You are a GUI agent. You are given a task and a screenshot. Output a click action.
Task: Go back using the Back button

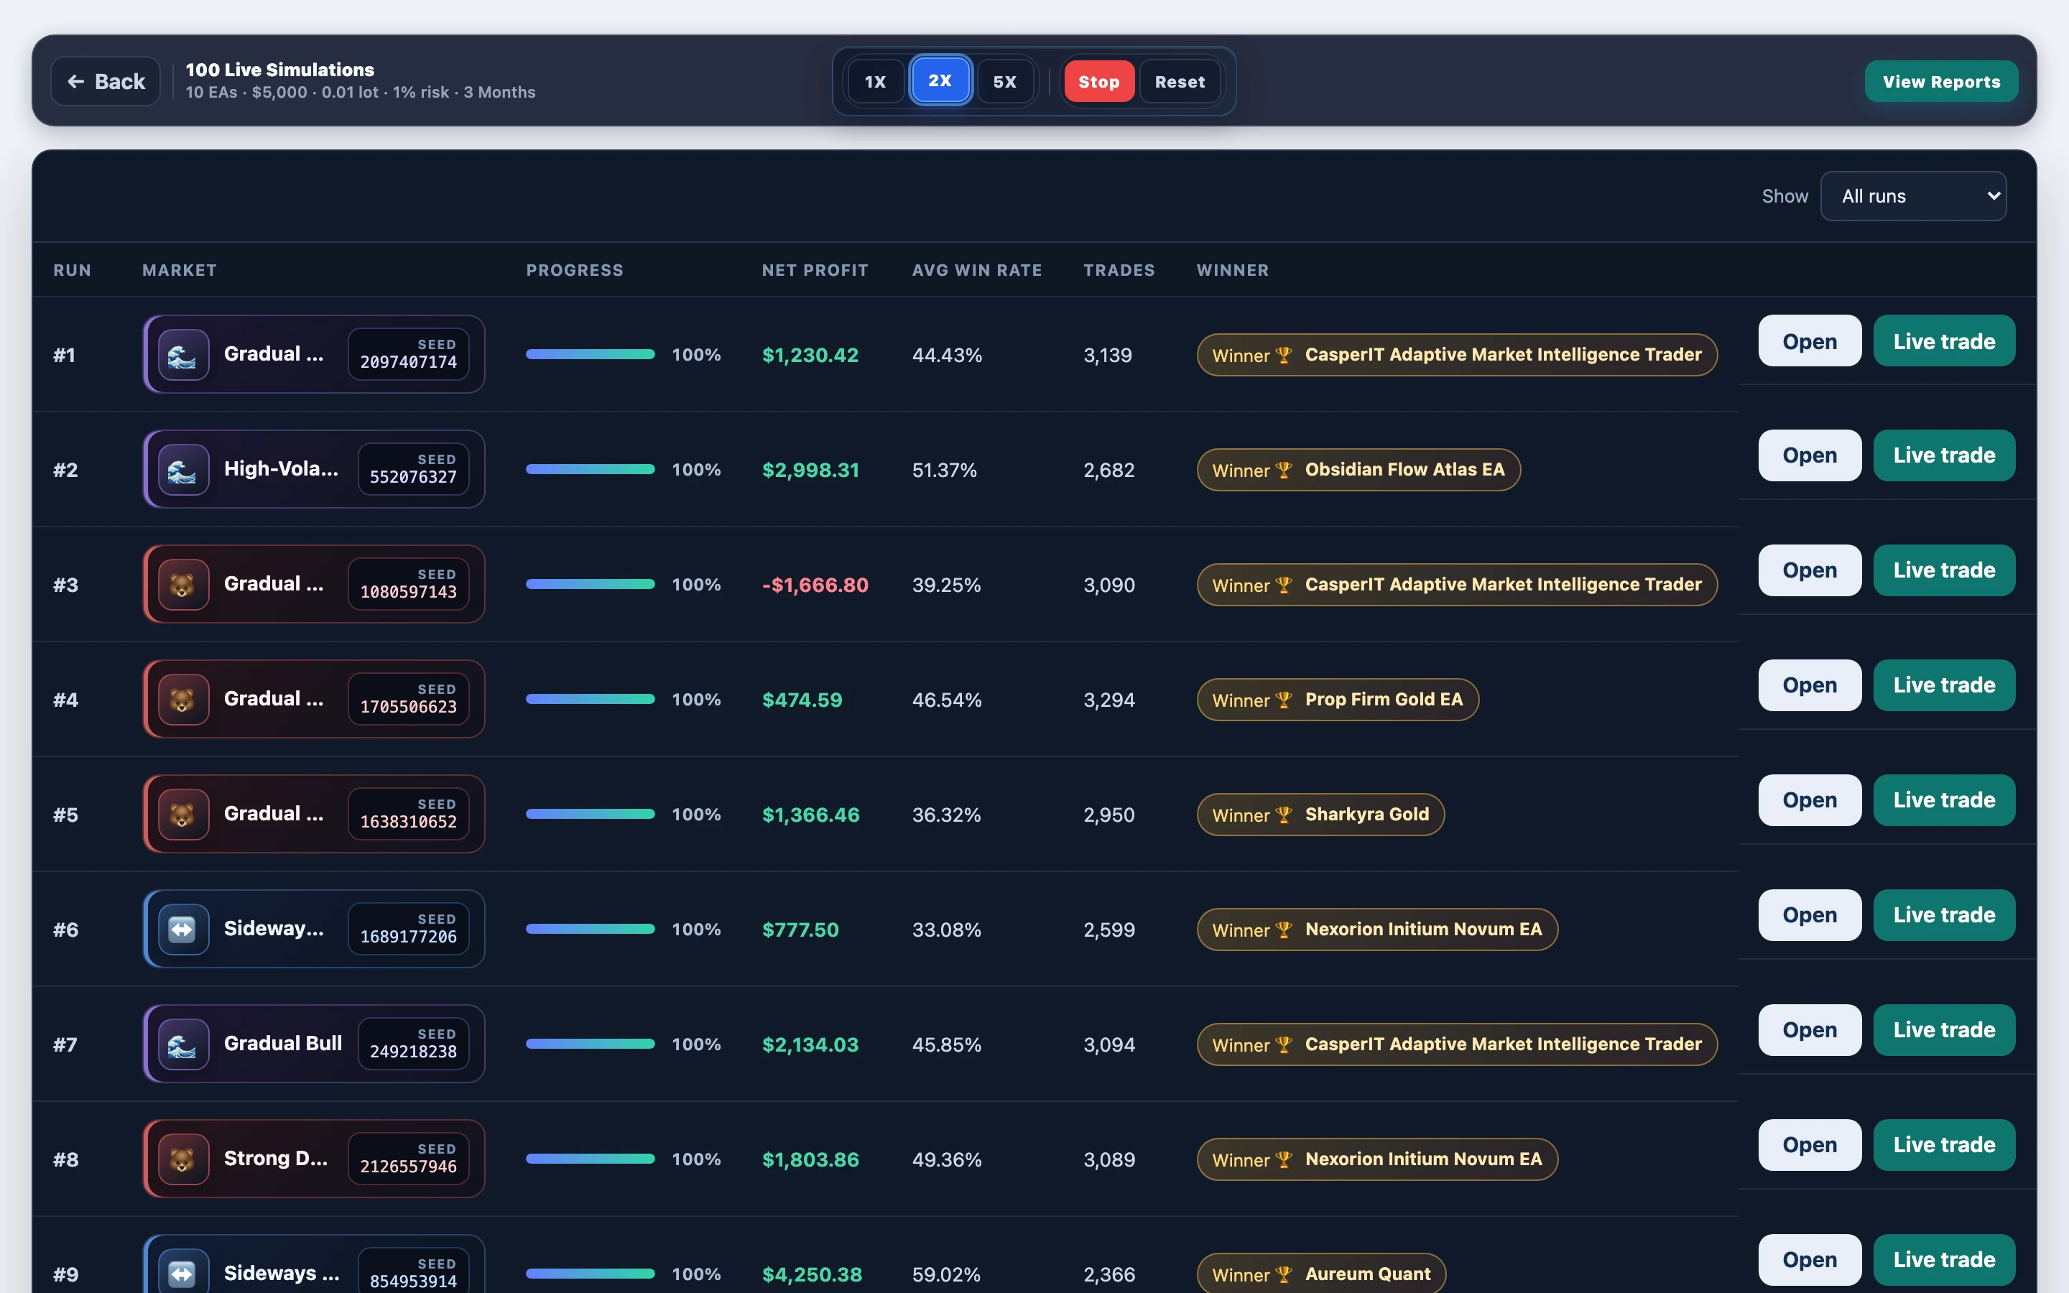pos(106,81)
